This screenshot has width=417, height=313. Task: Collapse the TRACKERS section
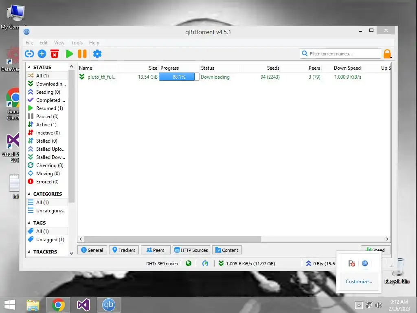(29, 251)
